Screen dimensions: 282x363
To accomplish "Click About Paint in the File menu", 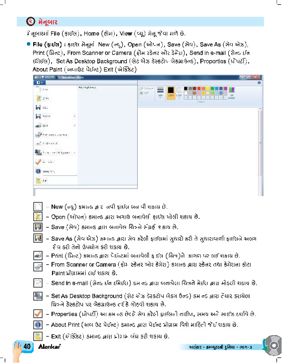I will point(47,171).
